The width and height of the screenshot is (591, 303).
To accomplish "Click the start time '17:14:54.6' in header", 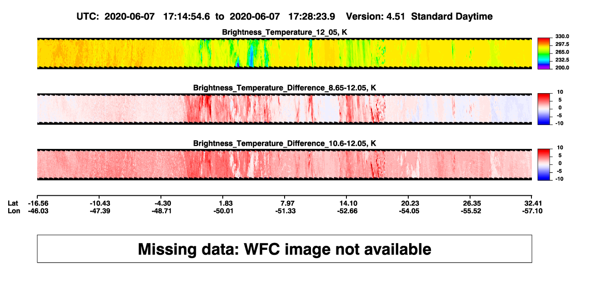I will pos(186,17).
